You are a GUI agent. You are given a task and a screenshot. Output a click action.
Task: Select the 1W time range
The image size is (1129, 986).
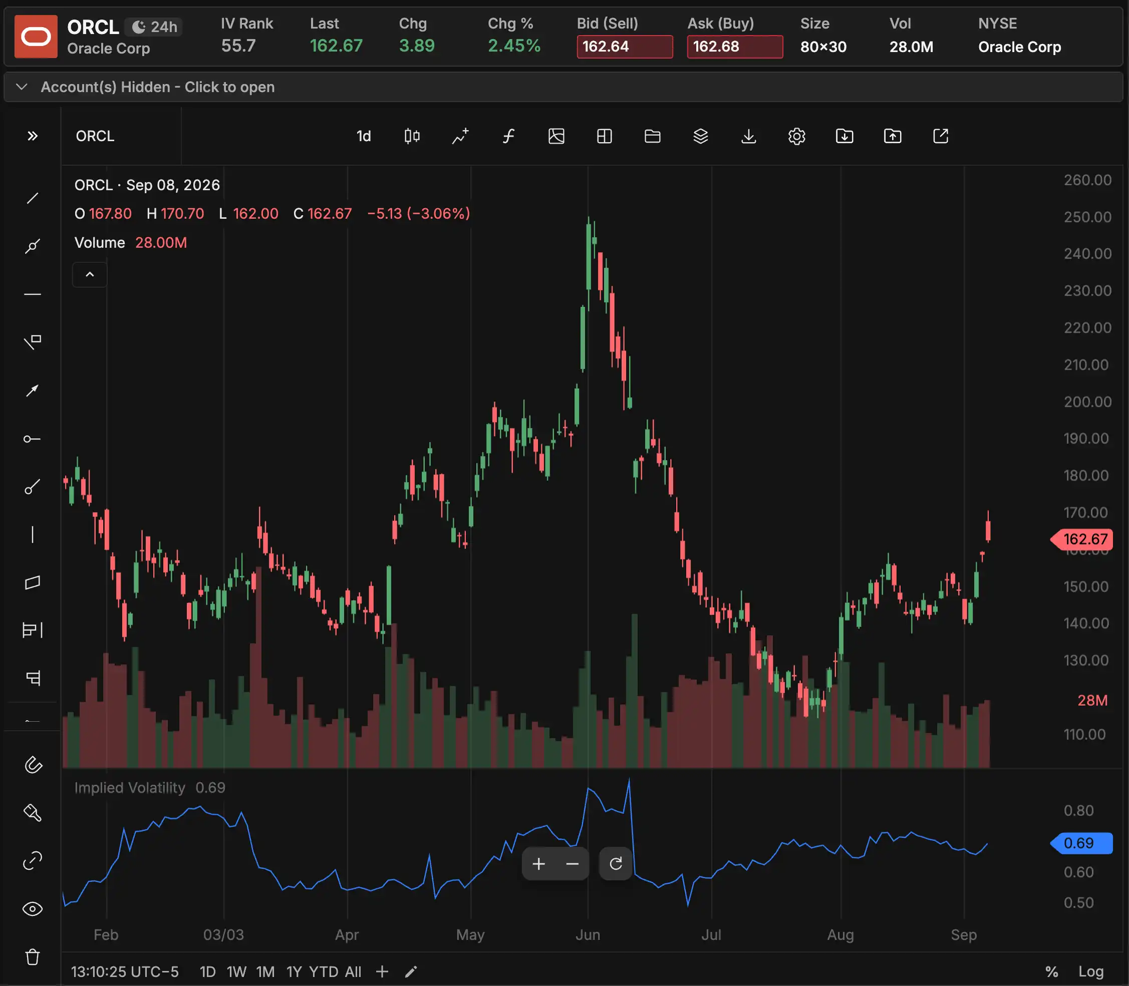[x=236, y=971]
